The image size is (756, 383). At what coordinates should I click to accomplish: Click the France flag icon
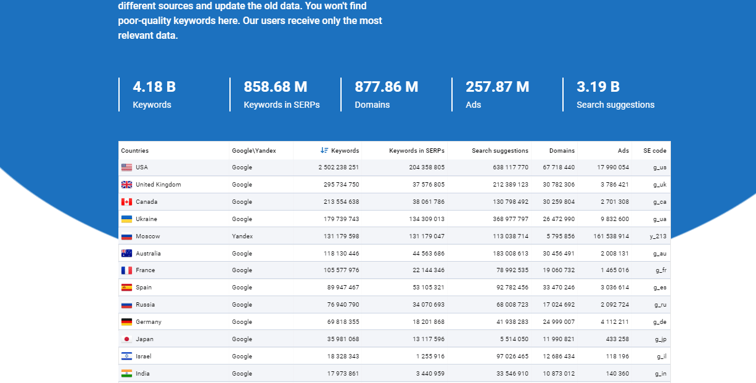click(x=126, y=270)
